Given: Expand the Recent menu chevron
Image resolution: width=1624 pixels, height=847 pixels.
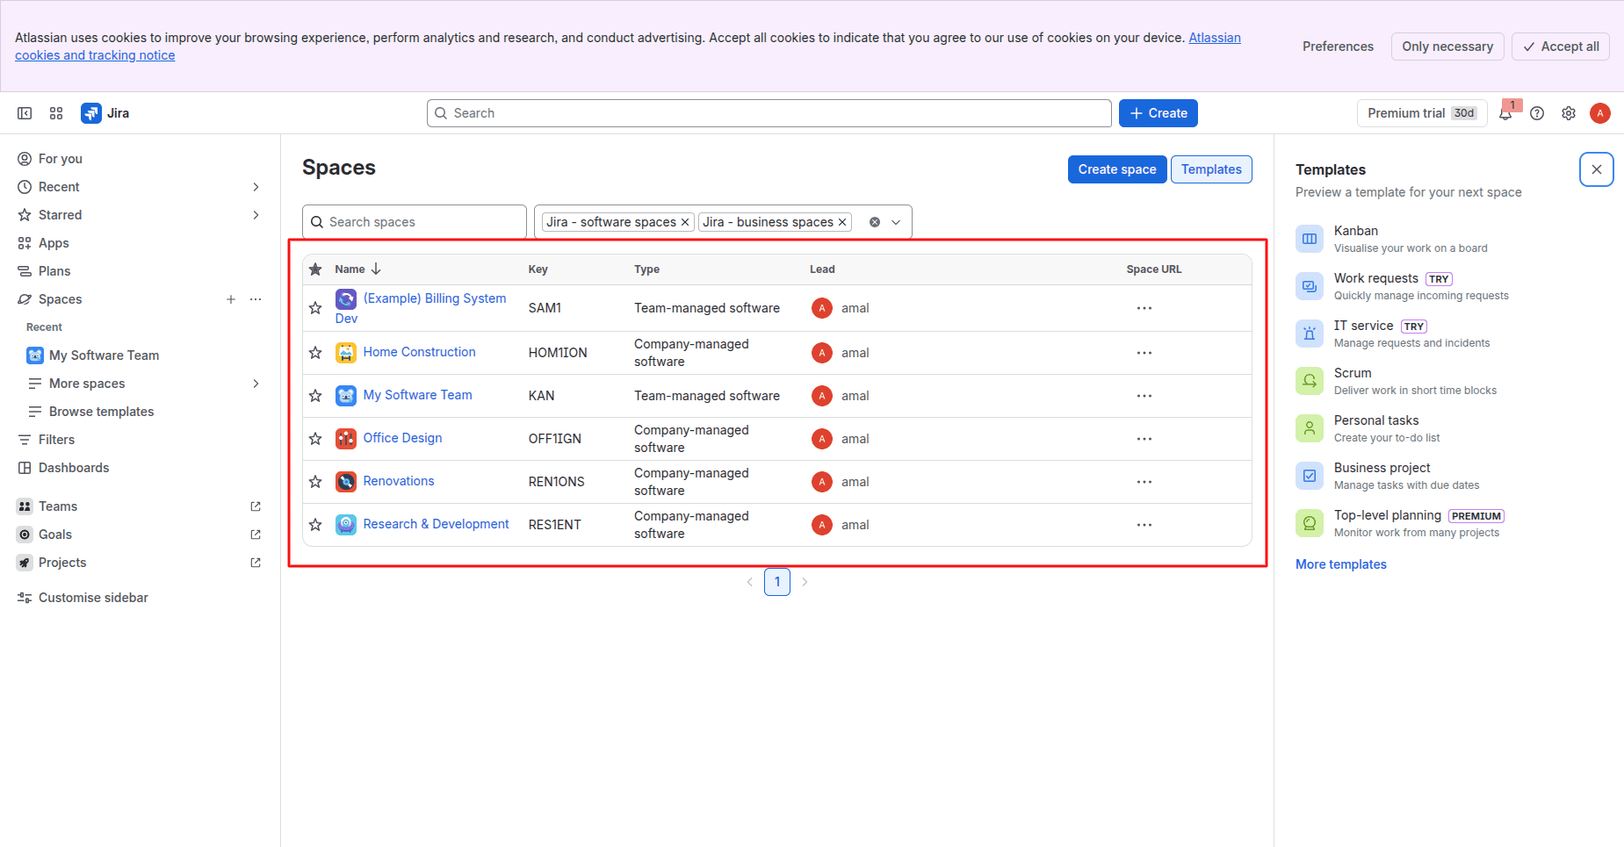Looking at the screenshot, I should (x=256, y=187).
